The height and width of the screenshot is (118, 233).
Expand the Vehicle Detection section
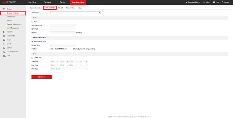pos(13,52)
